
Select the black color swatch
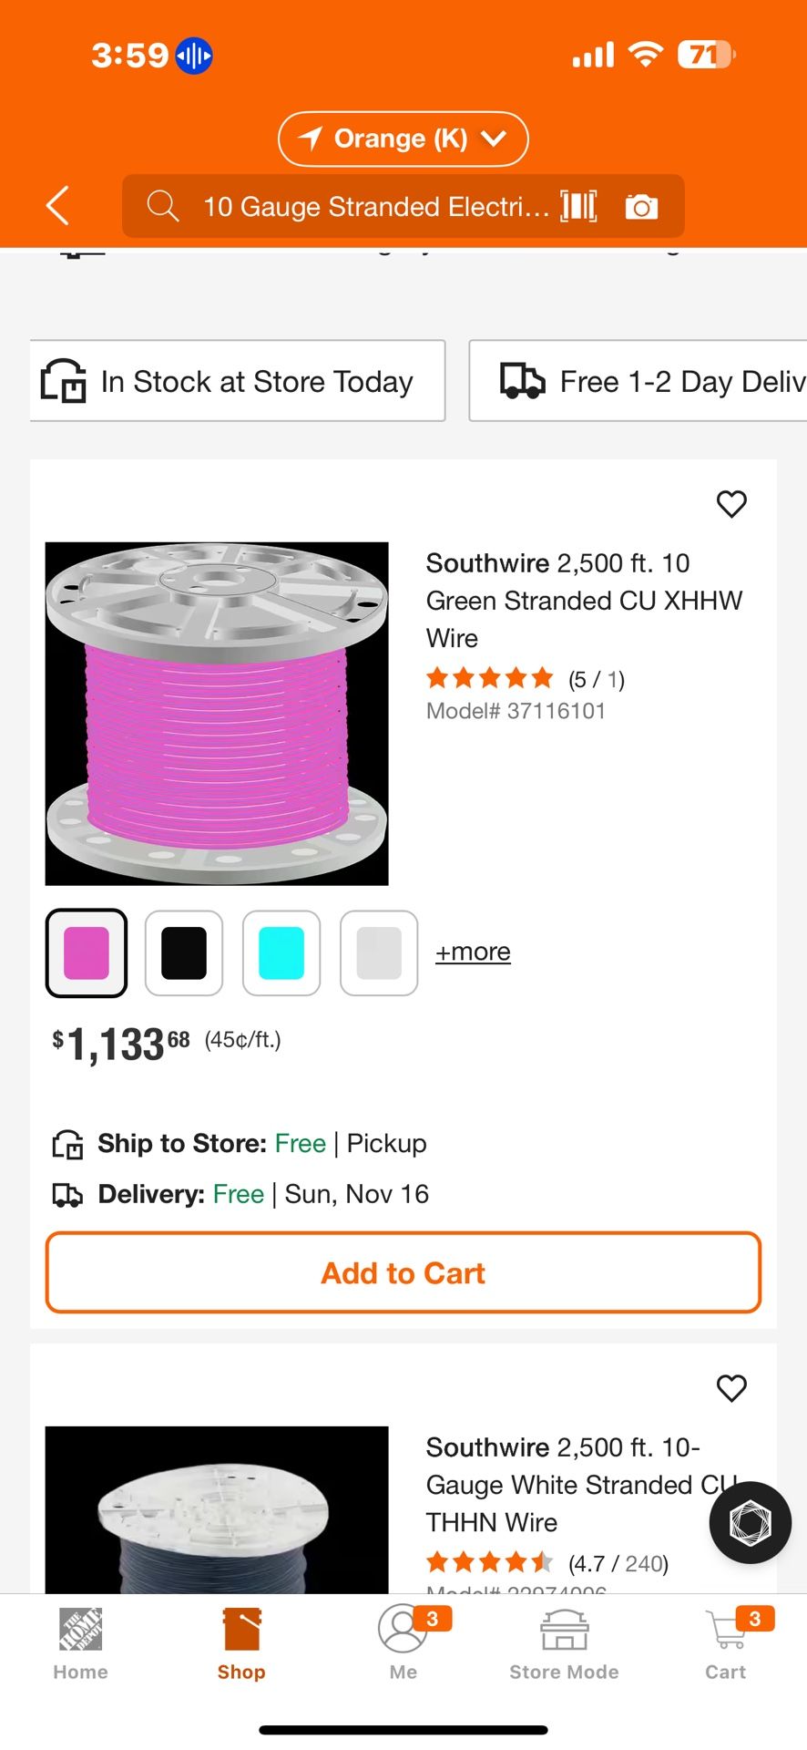pyautogui.click(x=184, y=952)
